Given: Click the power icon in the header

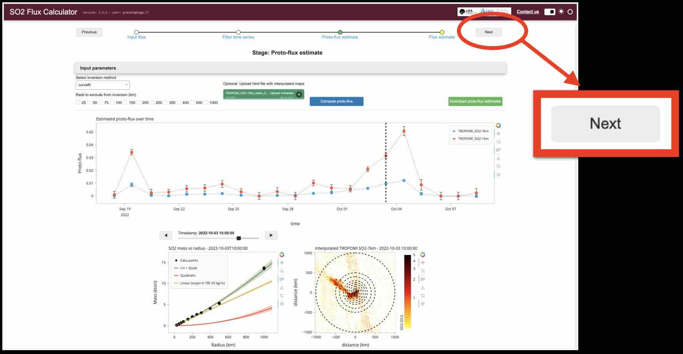Looking at the screenshot, I should (570, 12).
